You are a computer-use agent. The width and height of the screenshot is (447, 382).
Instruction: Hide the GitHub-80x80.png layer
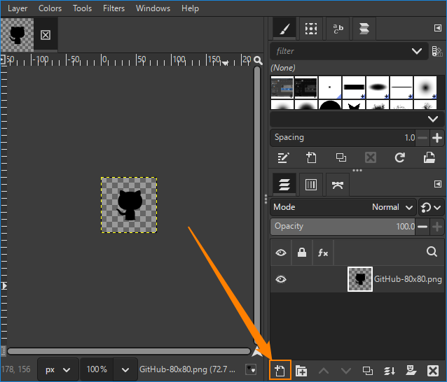coord(281,279)
